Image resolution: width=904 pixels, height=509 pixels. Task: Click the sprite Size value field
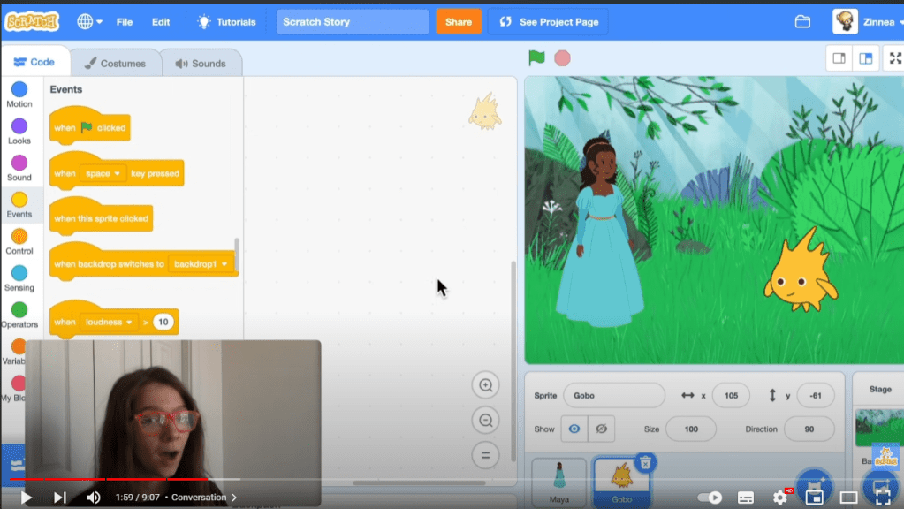click(691, 429)
